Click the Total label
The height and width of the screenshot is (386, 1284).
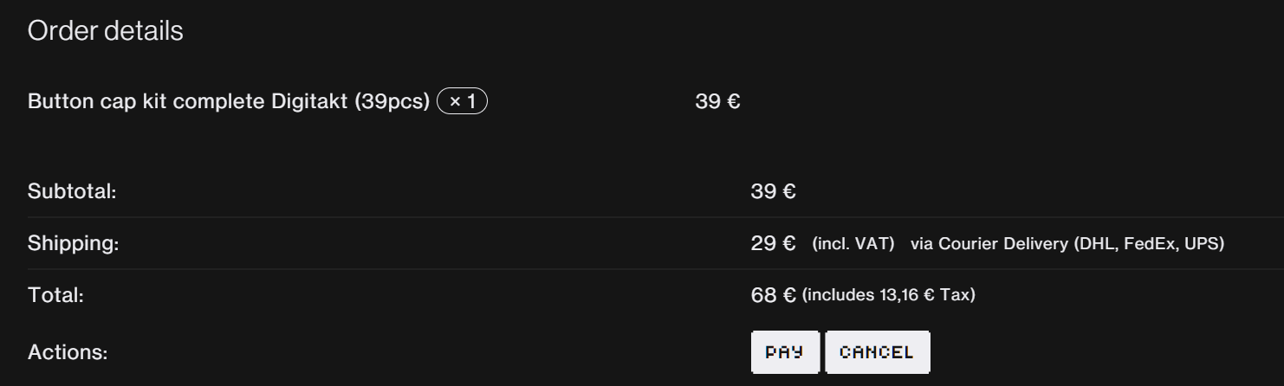coord(55,295)
